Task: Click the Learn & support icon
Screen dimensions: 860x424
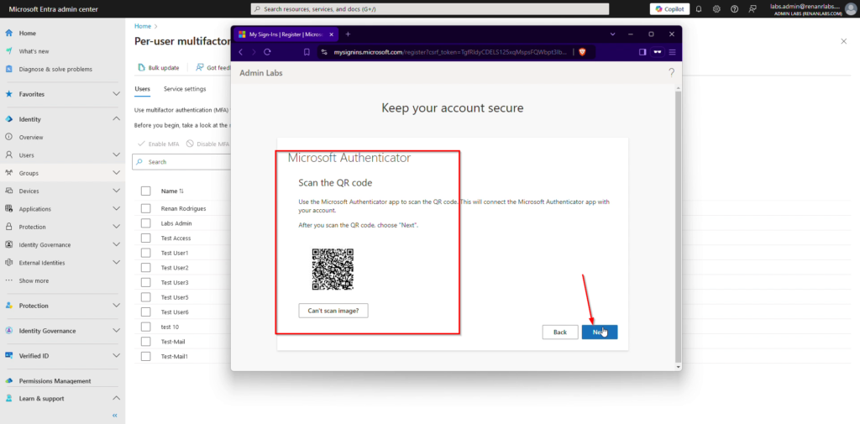Action: [8, 398]
